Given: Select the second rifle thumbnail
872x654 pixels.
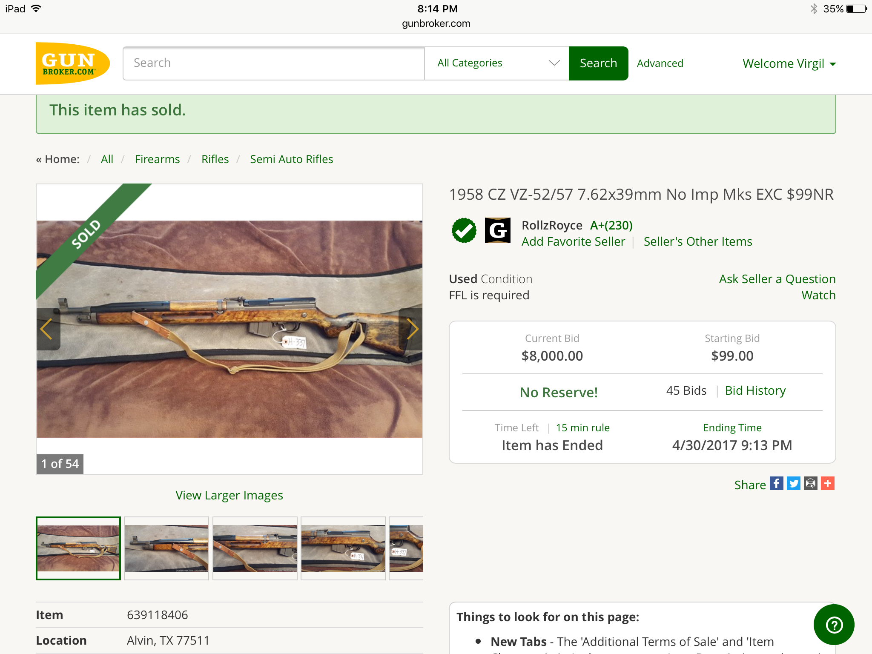Looking at the screenshot, I should click(x=166, y=548).
